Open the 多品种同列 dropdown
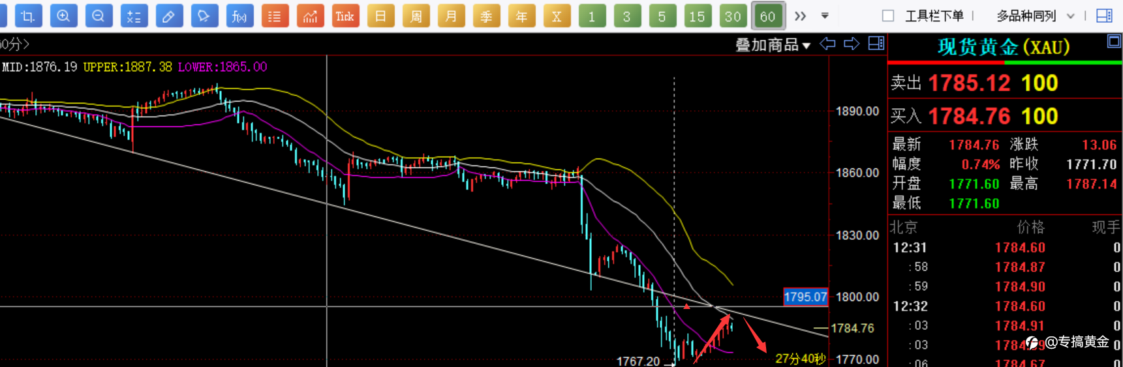The width and height of the screenshot is (1123, 367). coord(1035,16)
